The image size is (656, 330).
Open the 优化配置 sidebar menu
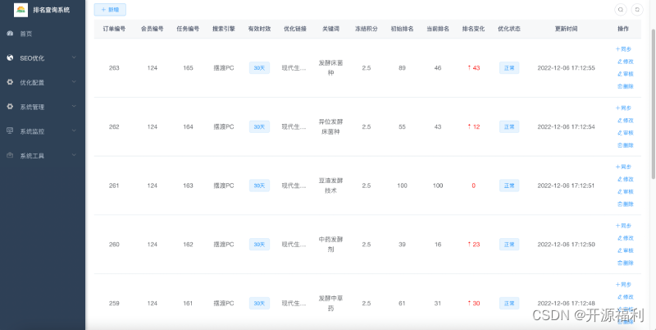tap(43, 82)
